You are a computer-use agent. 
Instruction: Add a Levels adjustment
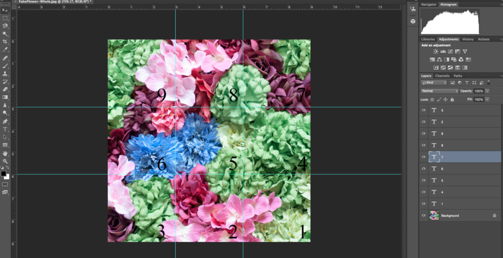click(443, 52)
